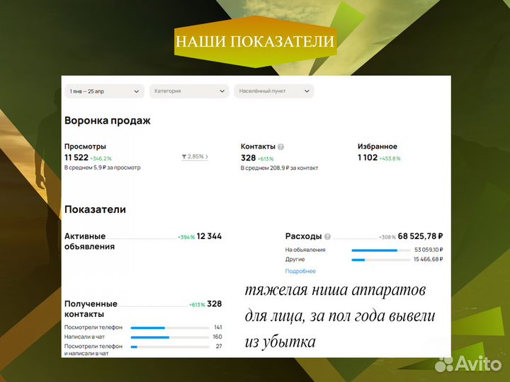Viewport: 510px width, 382px height.
Task: Click the 'Написали в чат' count 160
Action: [x=217, y=337]
